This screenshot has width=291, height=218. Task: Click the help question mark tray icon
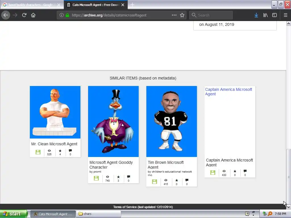[247, 214]
